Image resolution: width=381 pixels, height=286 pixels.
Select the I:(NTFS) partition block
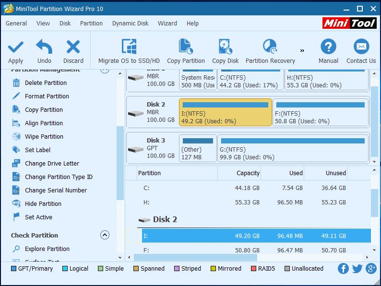(226, 112)
